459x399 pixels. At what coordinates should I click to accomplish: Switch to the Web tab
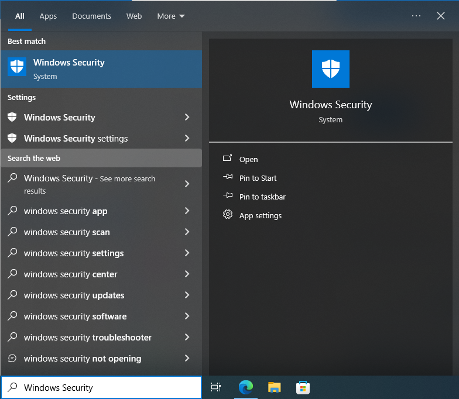[134, 16]
